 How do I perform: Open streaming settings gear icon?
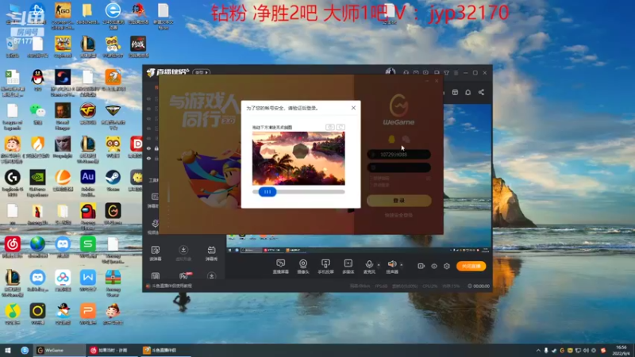[x=447, y=266]
